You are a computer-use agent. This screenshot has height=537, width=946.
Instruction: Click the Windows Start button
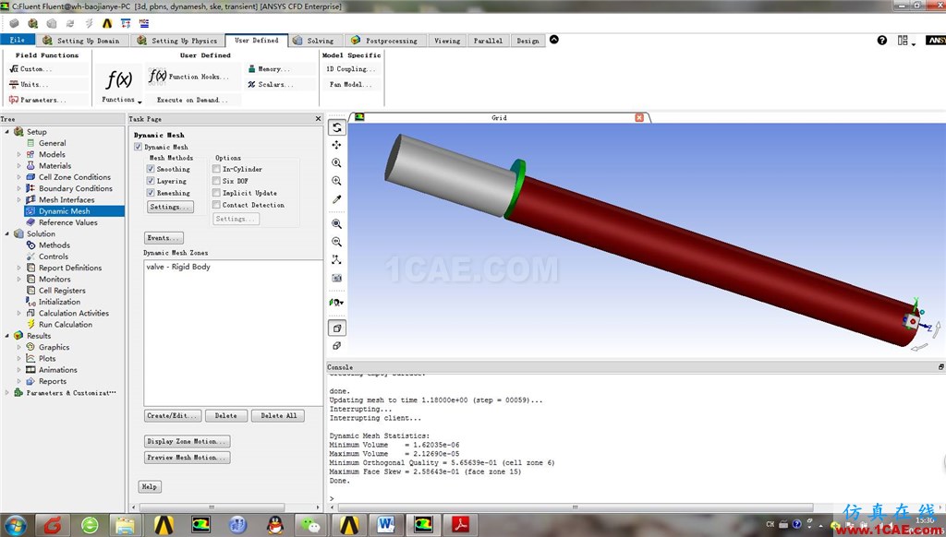[15, 525]
